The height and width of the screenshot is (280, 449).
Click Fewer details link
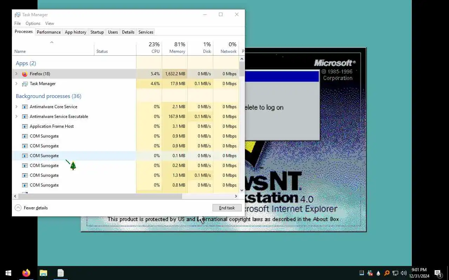pyautogui.click(x=36, y=208)
